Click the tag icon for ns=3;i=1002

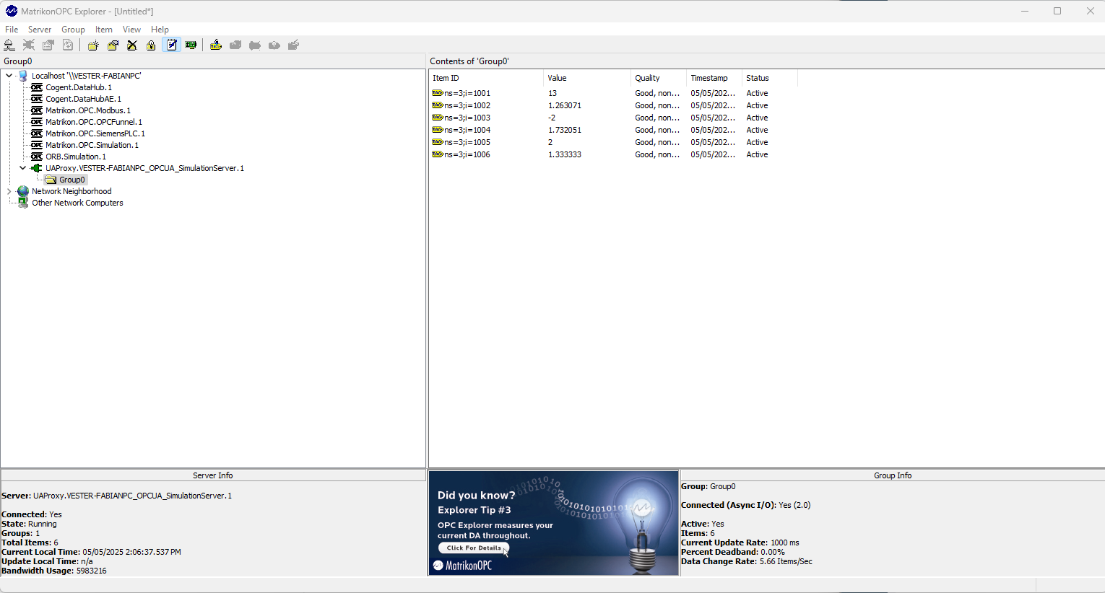coord(437,105)
